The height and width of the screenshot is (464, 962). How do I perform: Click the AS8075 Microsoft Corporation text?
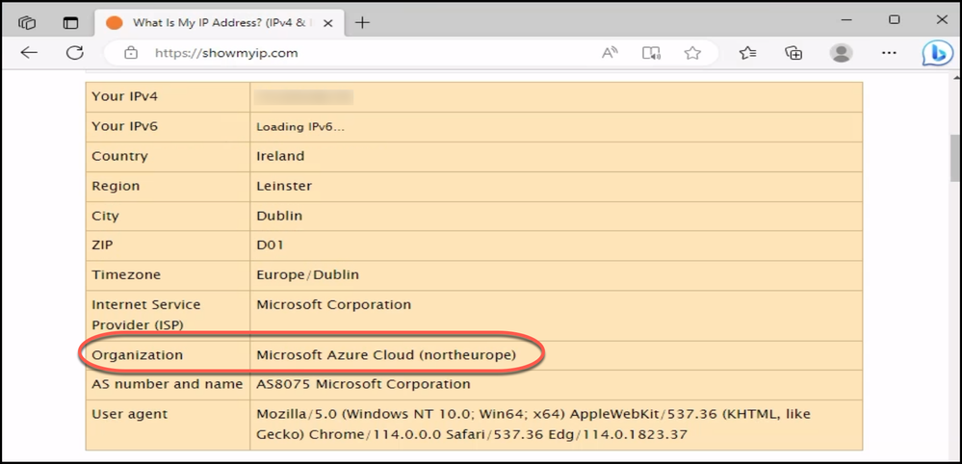coord(363,384)
